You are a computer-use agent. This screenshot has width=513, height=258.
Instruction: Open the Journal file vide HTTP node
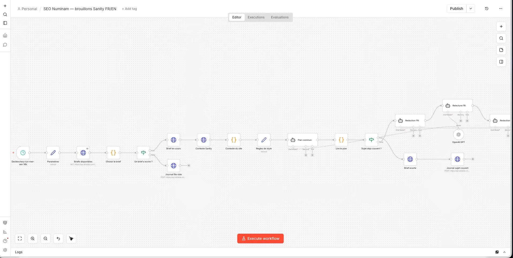(173, 166)
